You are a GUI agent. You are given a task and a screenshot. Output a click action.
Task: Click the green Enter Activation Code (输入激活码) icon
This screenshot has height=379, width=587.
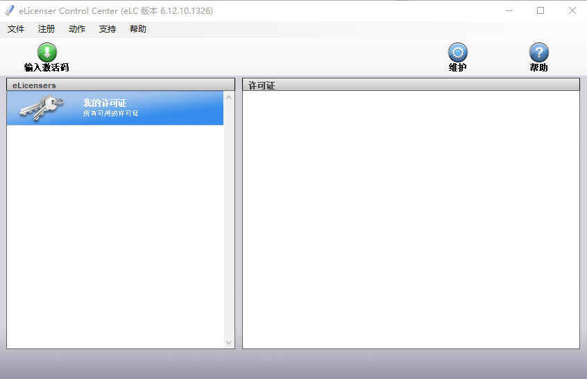(x=46, y=53)
